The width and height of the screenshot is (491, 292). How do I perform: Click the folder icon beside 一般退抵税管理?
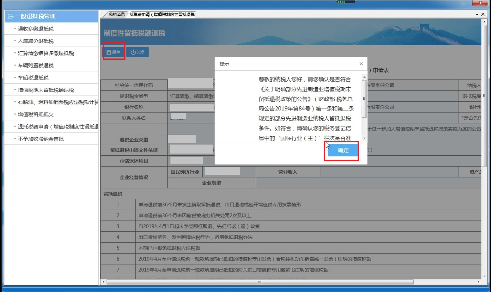11,16
